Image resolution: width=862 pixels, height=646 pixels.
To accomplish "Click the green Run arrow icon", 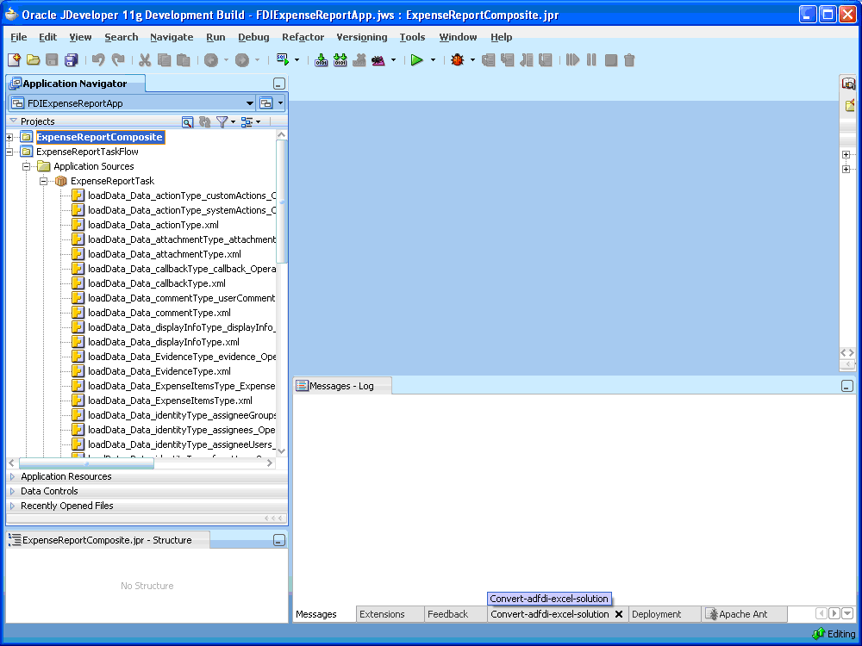I will point(416,60).
